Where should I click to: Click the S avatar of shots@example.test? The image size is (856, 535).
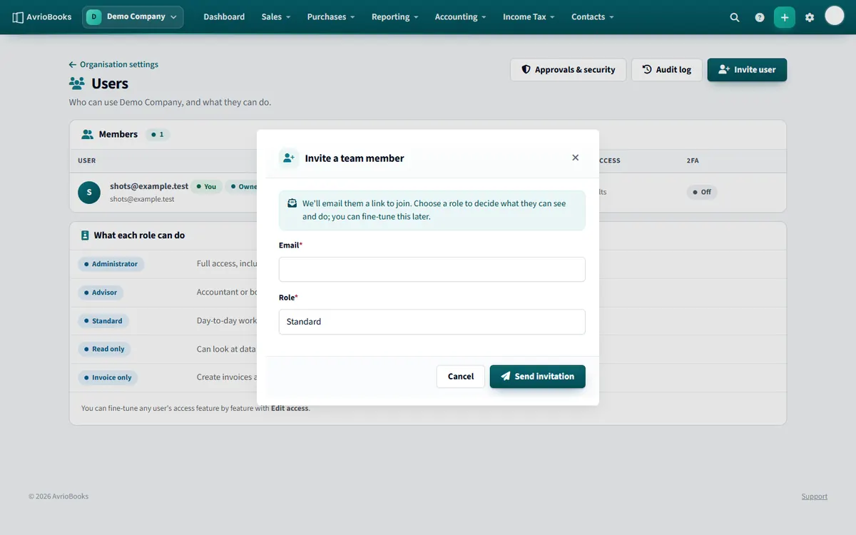(89, 192)
